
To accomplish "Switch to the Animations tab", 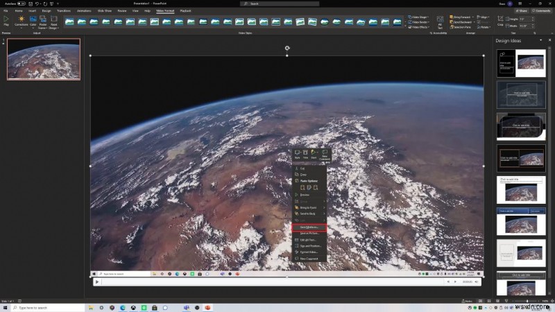I will (x=84, y=11).
